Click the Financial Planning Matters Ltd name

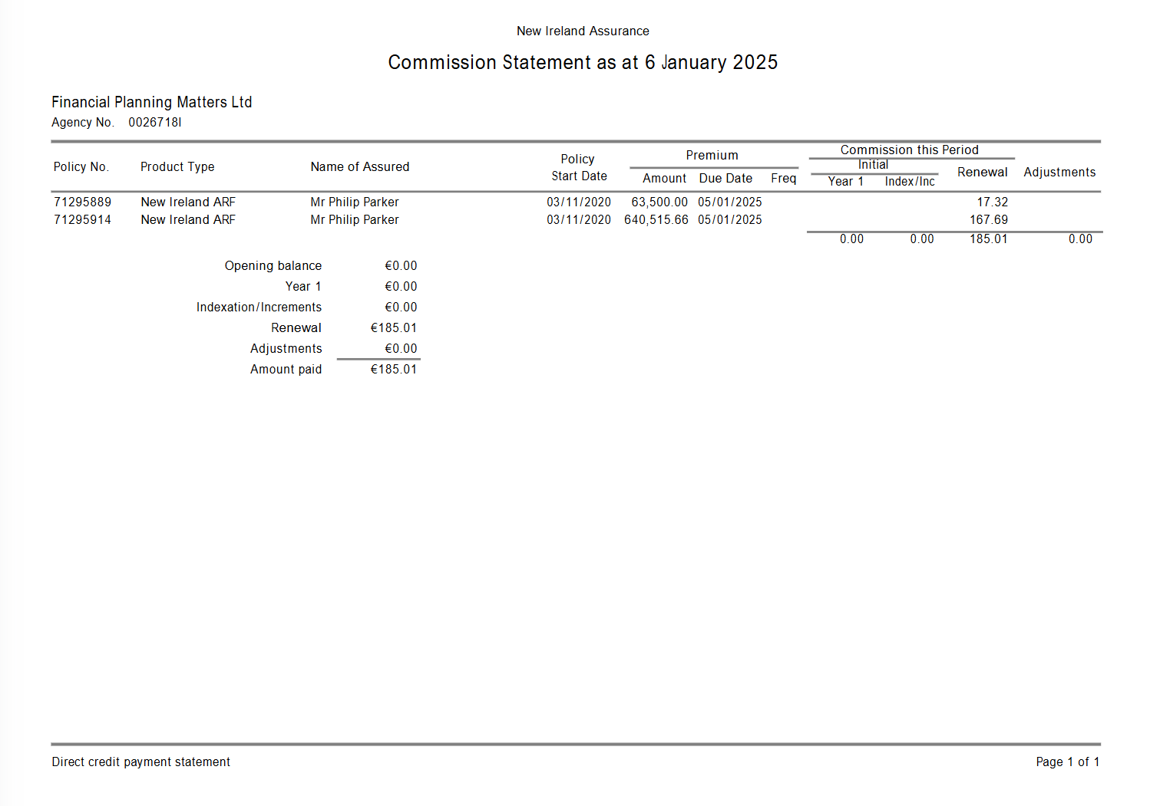[151, 102]
